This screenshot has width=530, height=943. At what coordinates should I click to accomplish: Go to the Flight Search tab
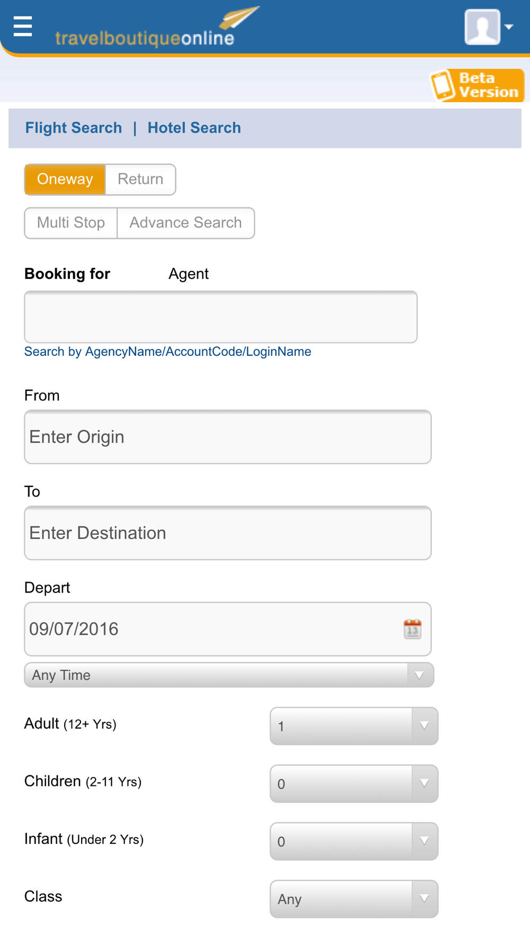tap(74, 128)
